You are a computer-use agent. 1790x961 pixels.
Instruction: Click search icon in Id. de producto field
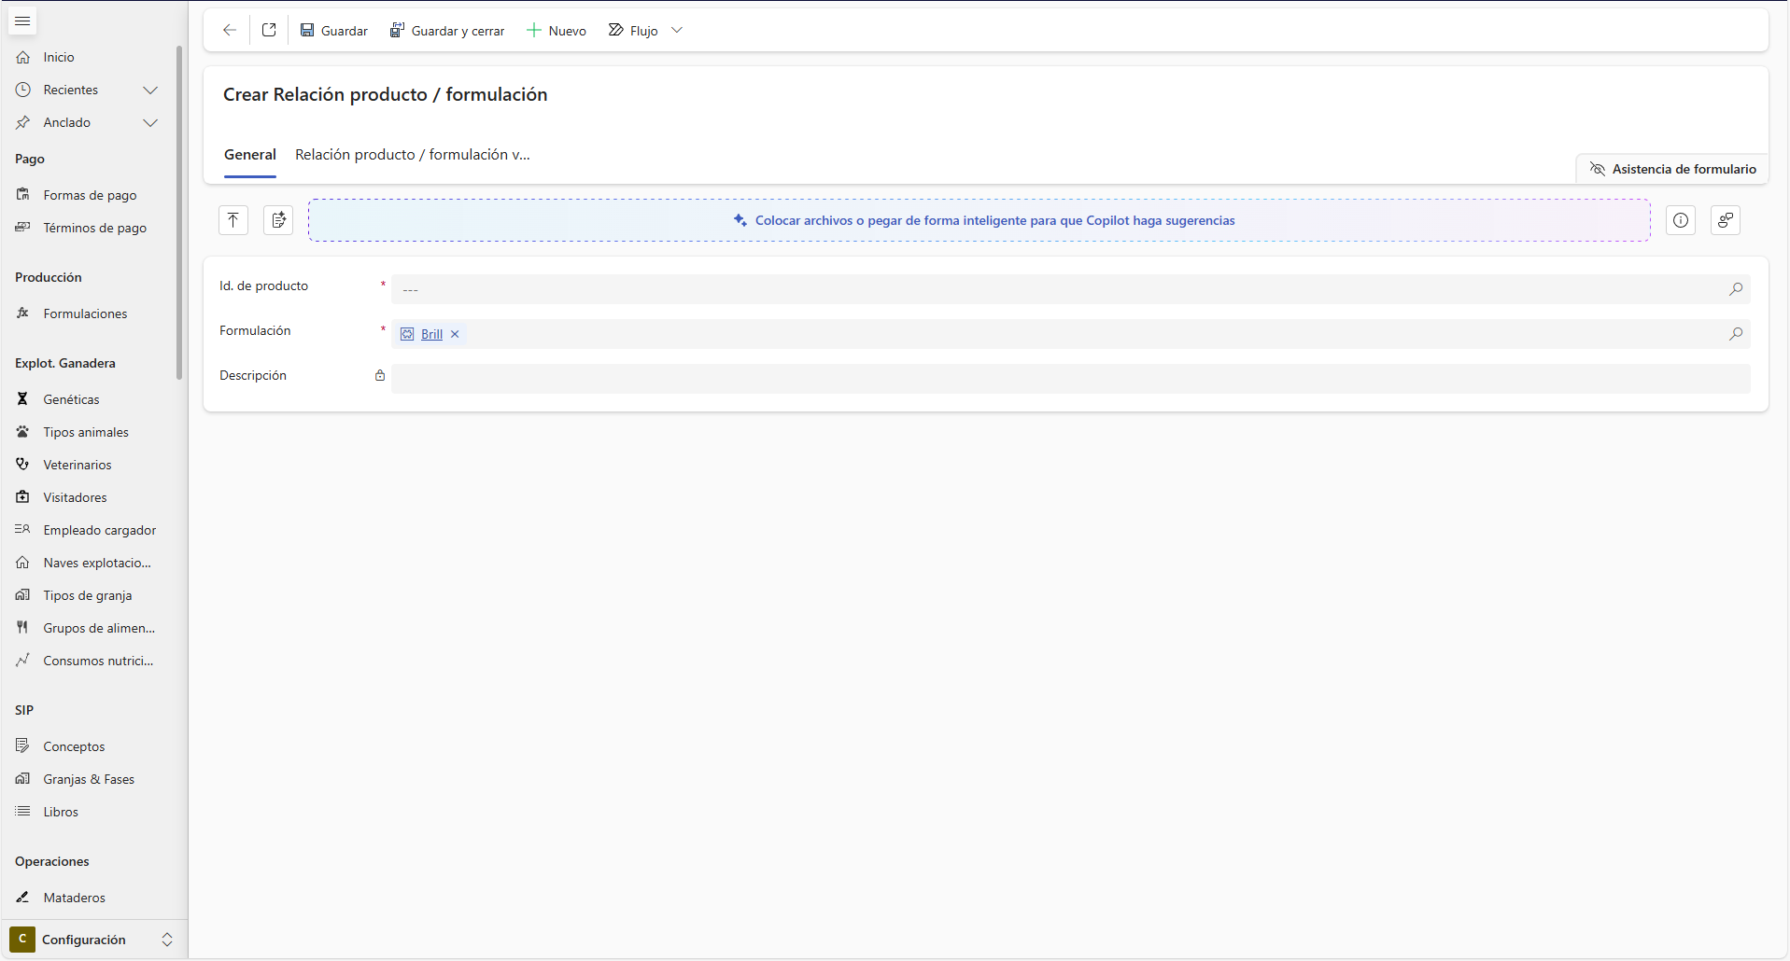[x=1735, y=289]
